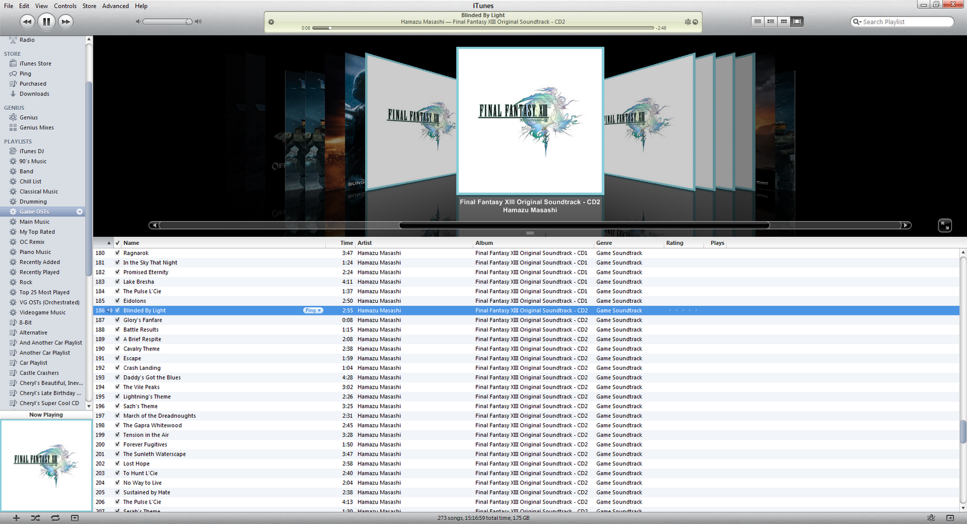
Task: Open Ping in the sidebar
Action: pyautogui.click(x=25, y=74)
